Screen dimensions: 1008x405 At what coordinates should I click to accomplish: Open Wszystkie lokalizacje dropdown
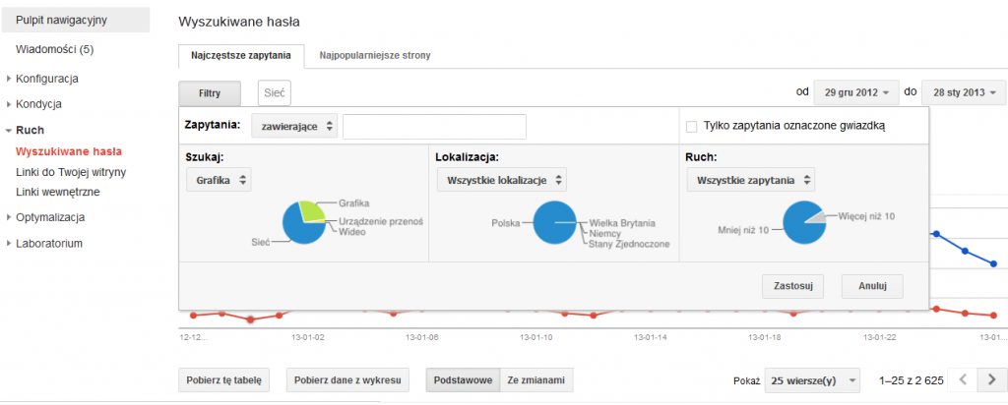coord(501,180)
